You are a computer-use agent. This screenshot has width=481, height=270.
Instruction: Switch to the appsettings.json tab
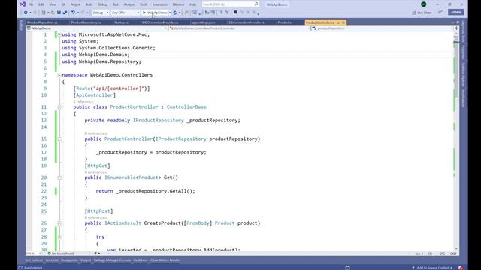(204, 22)
